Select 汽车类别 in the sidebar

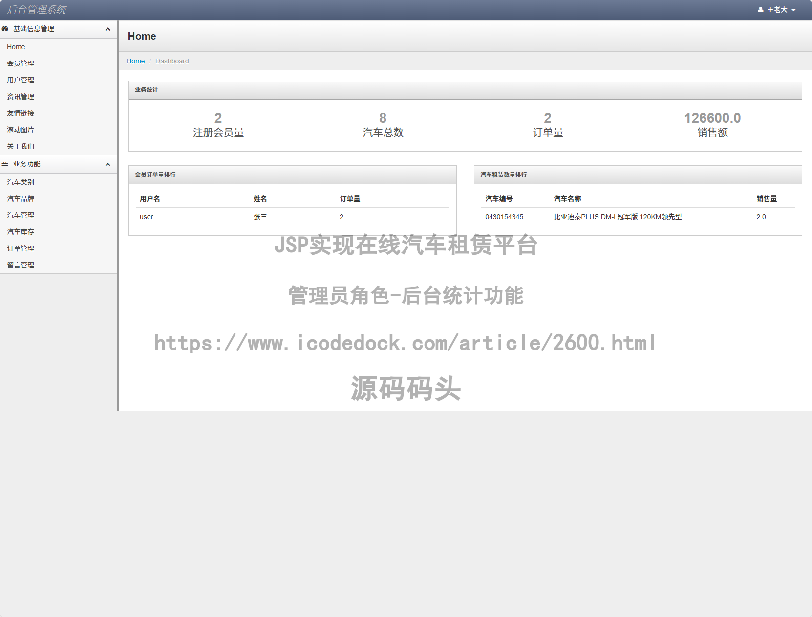21,182
